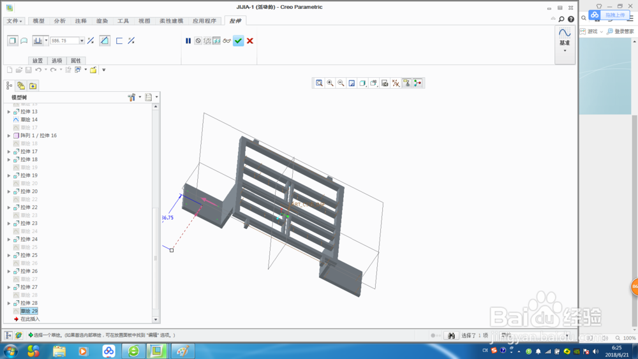Open the 属性 properties panel tab
Viewport: 638px width, 359px height.
click(76, 61)
